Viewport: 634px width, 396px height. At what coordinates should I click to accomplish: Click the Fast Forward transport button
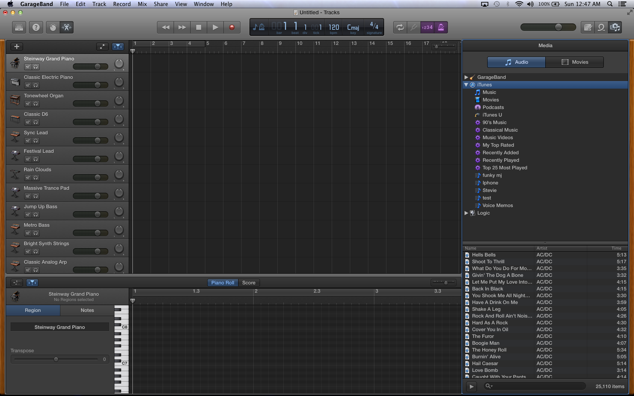(182, 27)
